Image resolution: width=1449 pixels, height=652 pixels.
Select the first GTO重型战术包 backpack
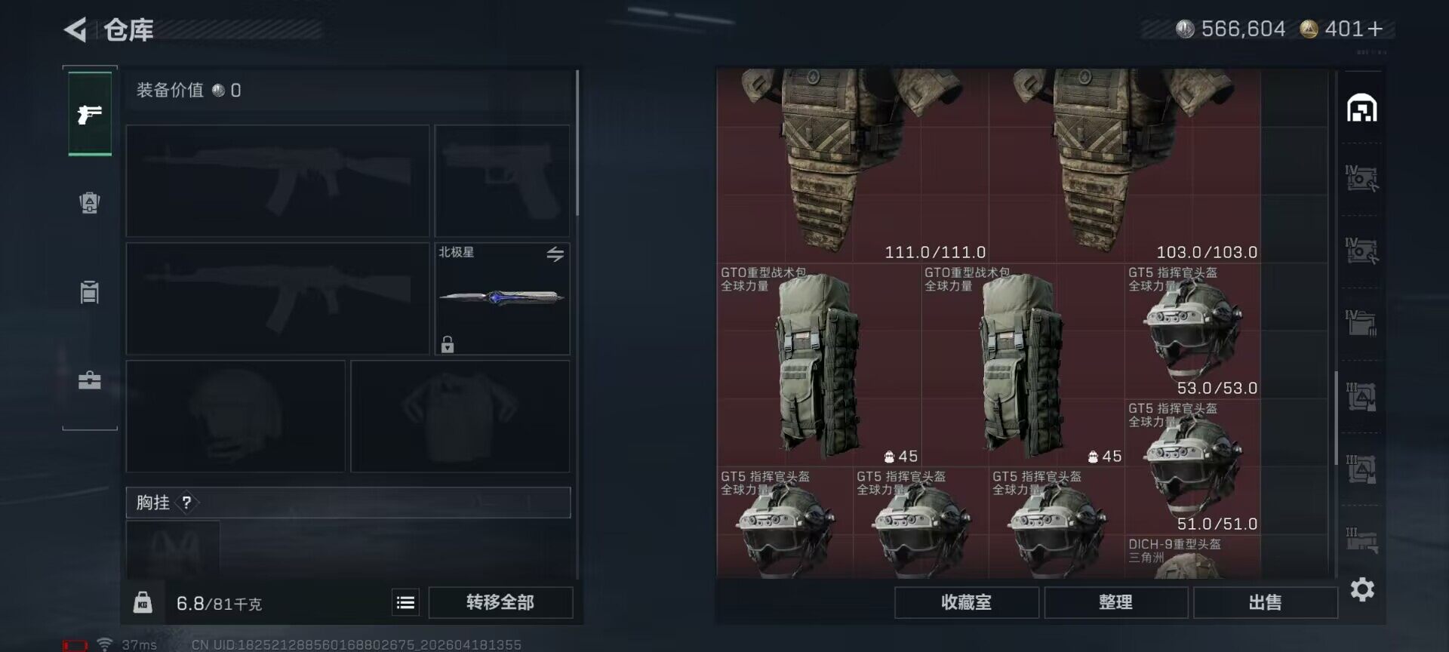pyautogui.click(x=819, y=365)
